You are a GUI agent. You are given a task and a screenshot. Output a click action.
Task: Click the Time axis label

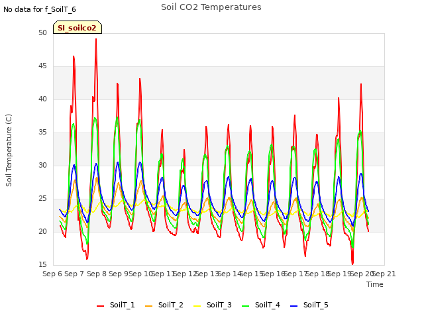pos(375,284)
